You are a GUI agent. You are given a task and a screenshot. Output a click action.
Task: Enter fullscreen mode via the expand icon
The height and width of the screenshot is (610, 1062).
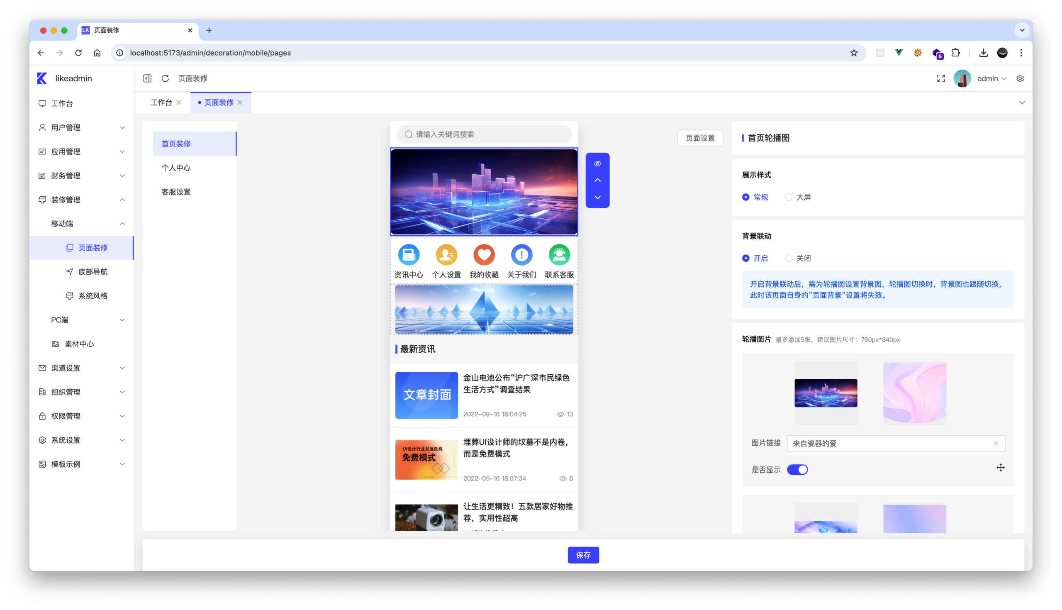click(x=940, y=78)
